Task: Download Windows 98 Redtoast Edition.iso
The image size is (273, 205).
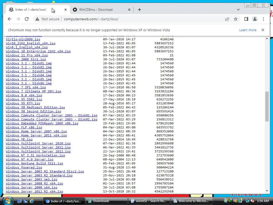Action: (35, 107)
